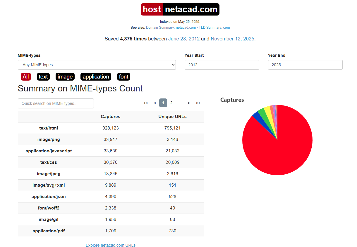
Task: Click the host netacad.com logo
Action: click(x=180, y=9)
